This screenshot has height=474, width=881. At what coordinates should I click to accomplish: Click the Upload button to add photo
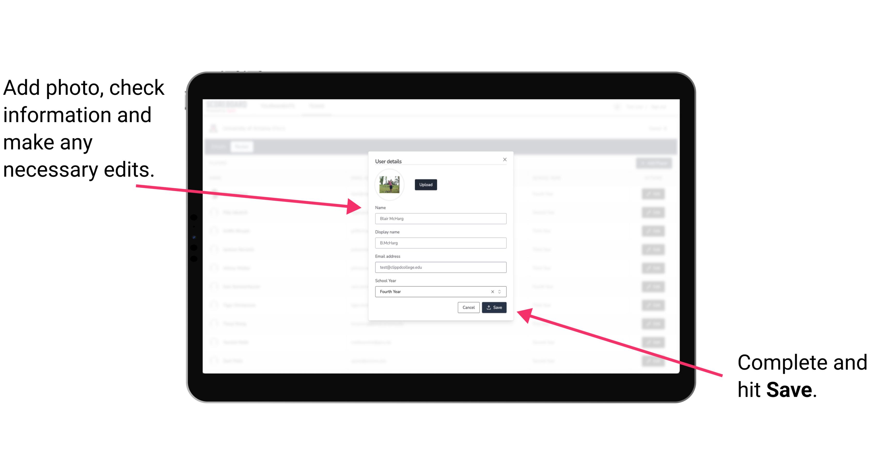click(x=426, y=185)
